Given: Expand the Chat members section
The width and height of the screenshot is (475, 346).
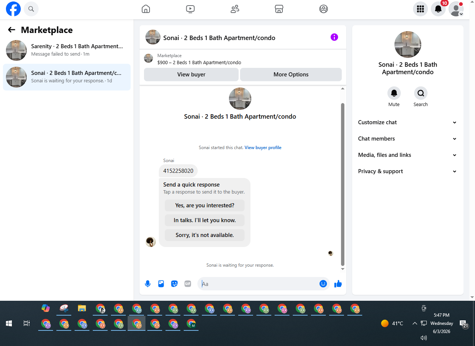Looking at the screenshot, I should coord(407,139).
